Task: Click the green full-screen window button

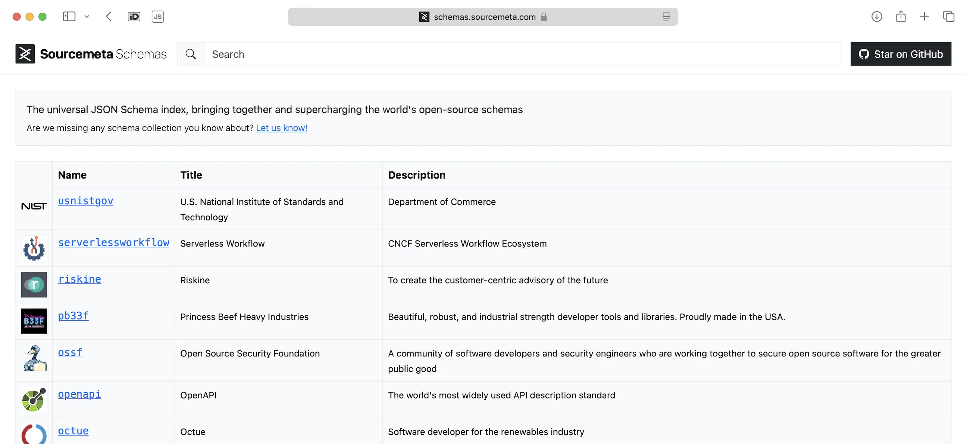Action: (x=43, y=16)
